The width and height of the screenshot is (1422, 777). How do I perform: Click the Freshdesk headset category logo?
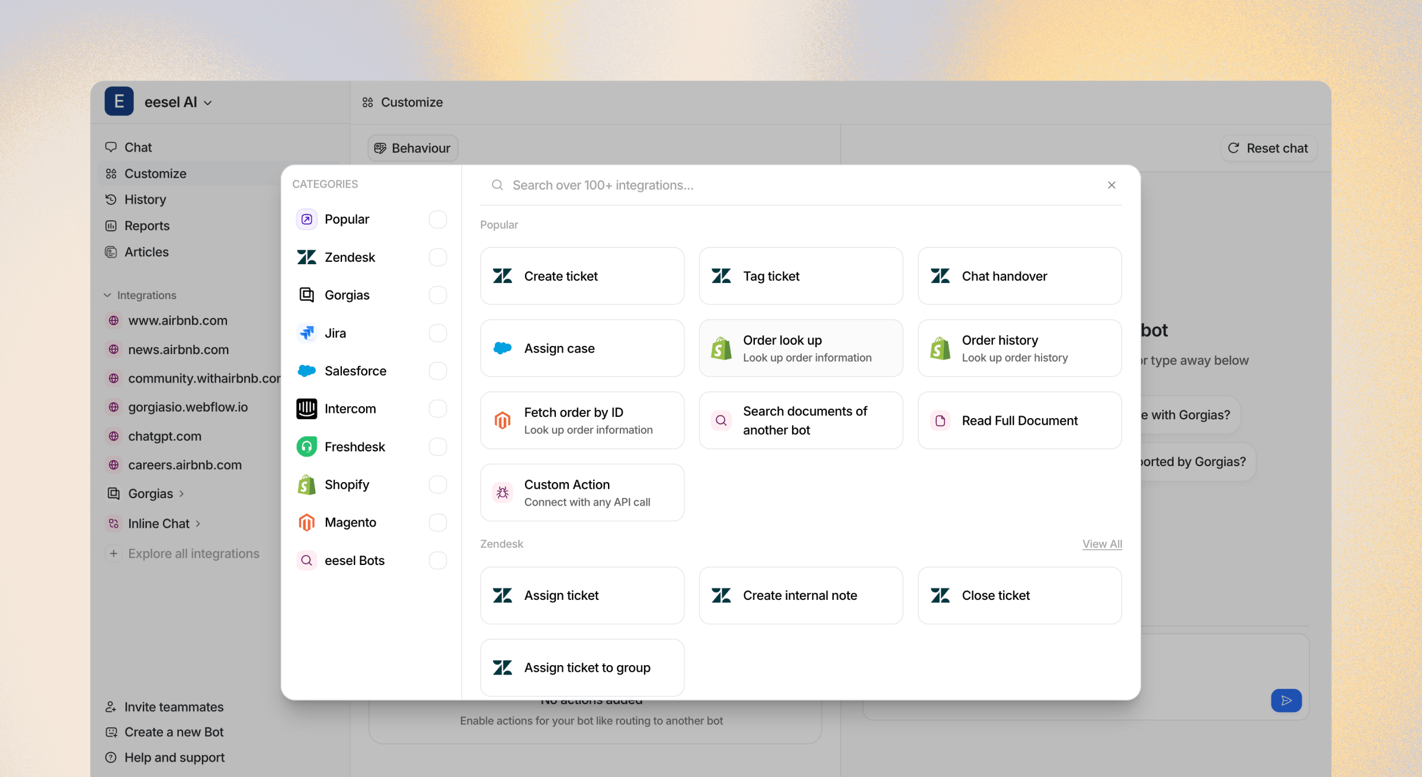(x=306, y=447)
